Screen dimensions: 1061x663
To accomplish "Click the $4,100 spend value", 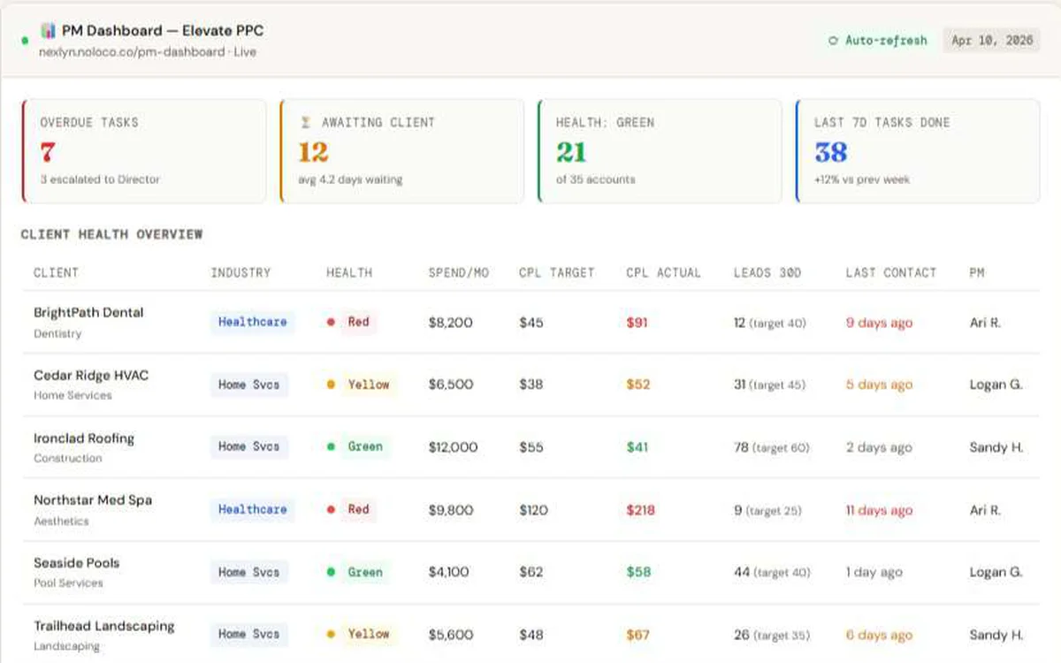I will click(x=449, y=572).
